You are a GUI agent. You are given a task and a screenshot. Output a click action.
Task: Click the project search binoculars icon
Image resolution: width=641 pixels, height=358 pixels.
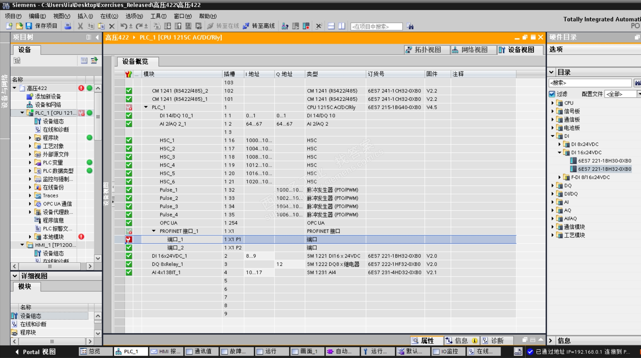pyautogui.click(x=410, y=26)
